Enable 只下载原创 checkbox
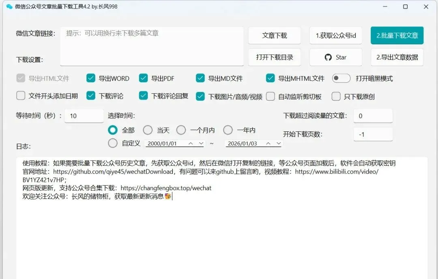Viewport: 438px width, 279px height. 336,96
